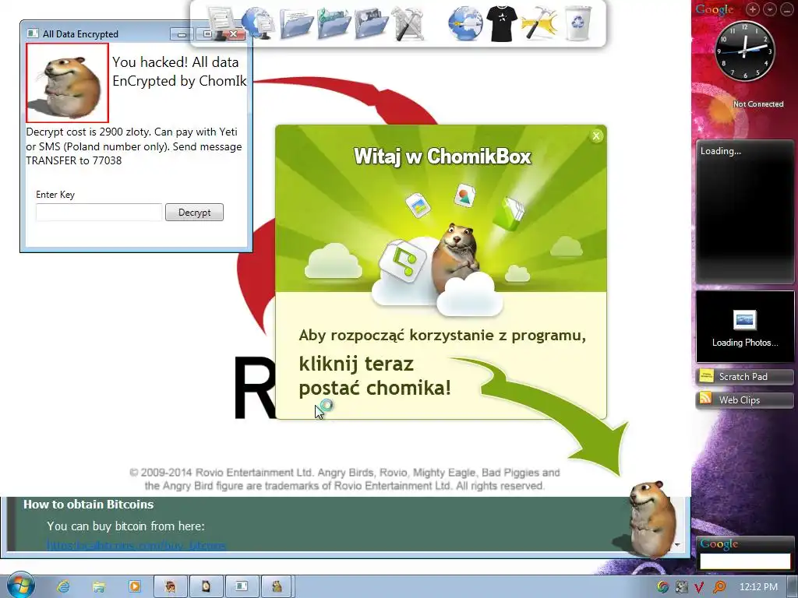Viewport: 798px width, 598px height.
Task: Open the recycle bin in the dock
Action: click(x=578, y=23)
